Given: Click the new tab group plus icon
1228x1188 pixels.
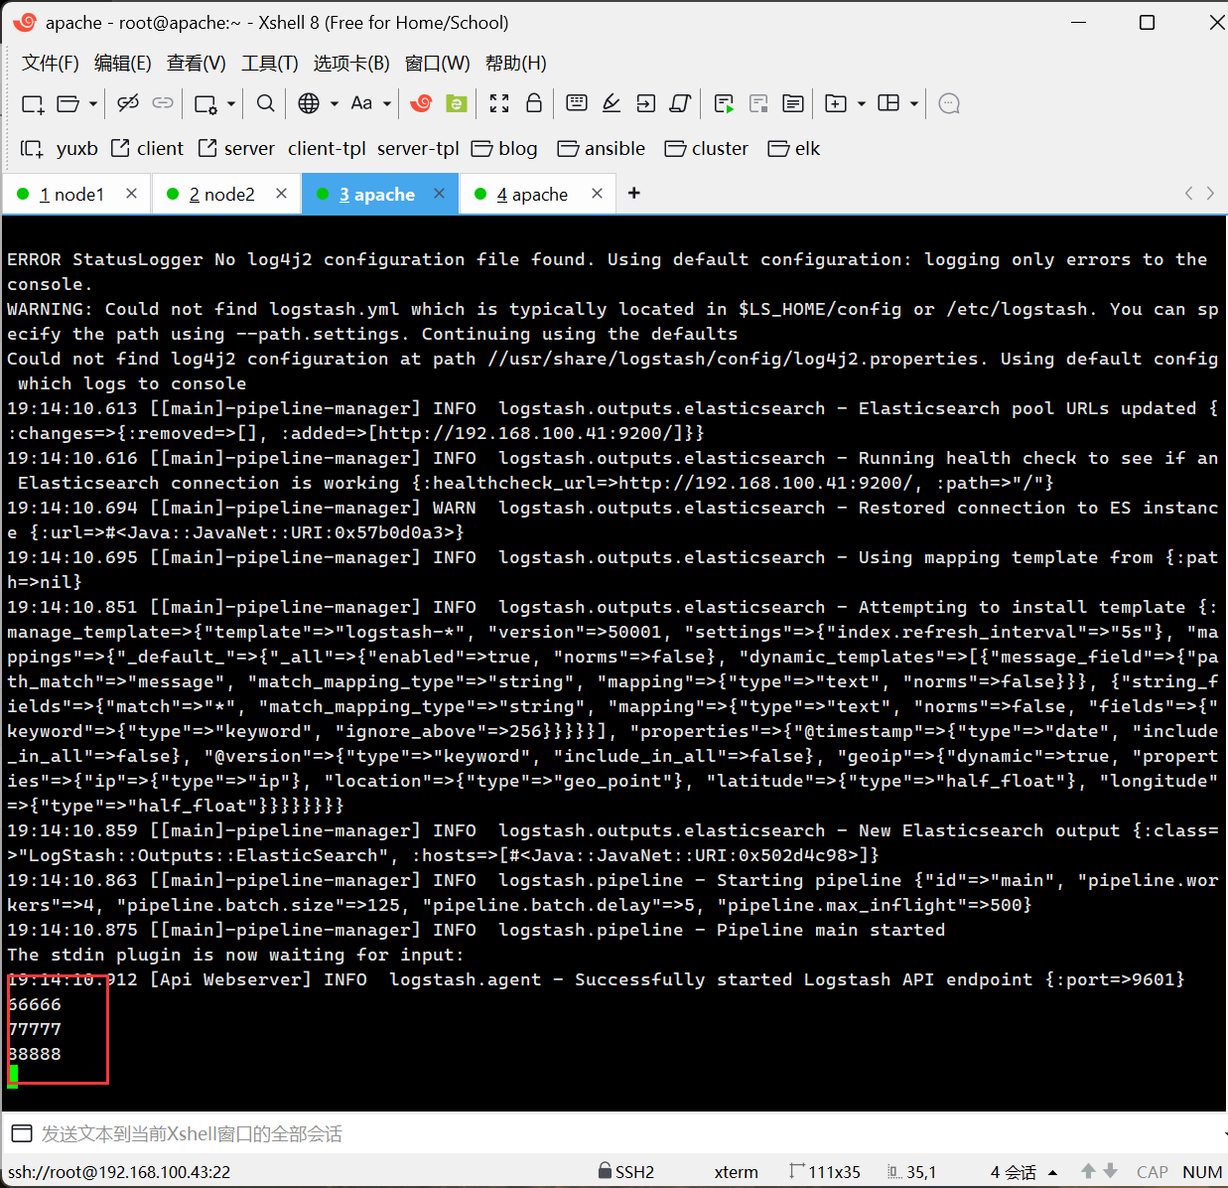Looking at the screenshot, I should pos(836,103).
